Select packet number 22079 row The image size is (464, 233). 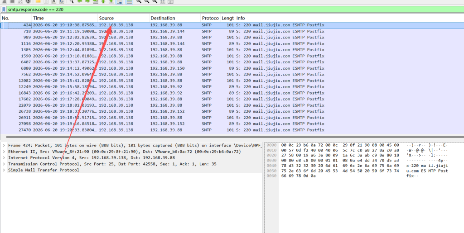pyautogui.click(x=232, y=105)
